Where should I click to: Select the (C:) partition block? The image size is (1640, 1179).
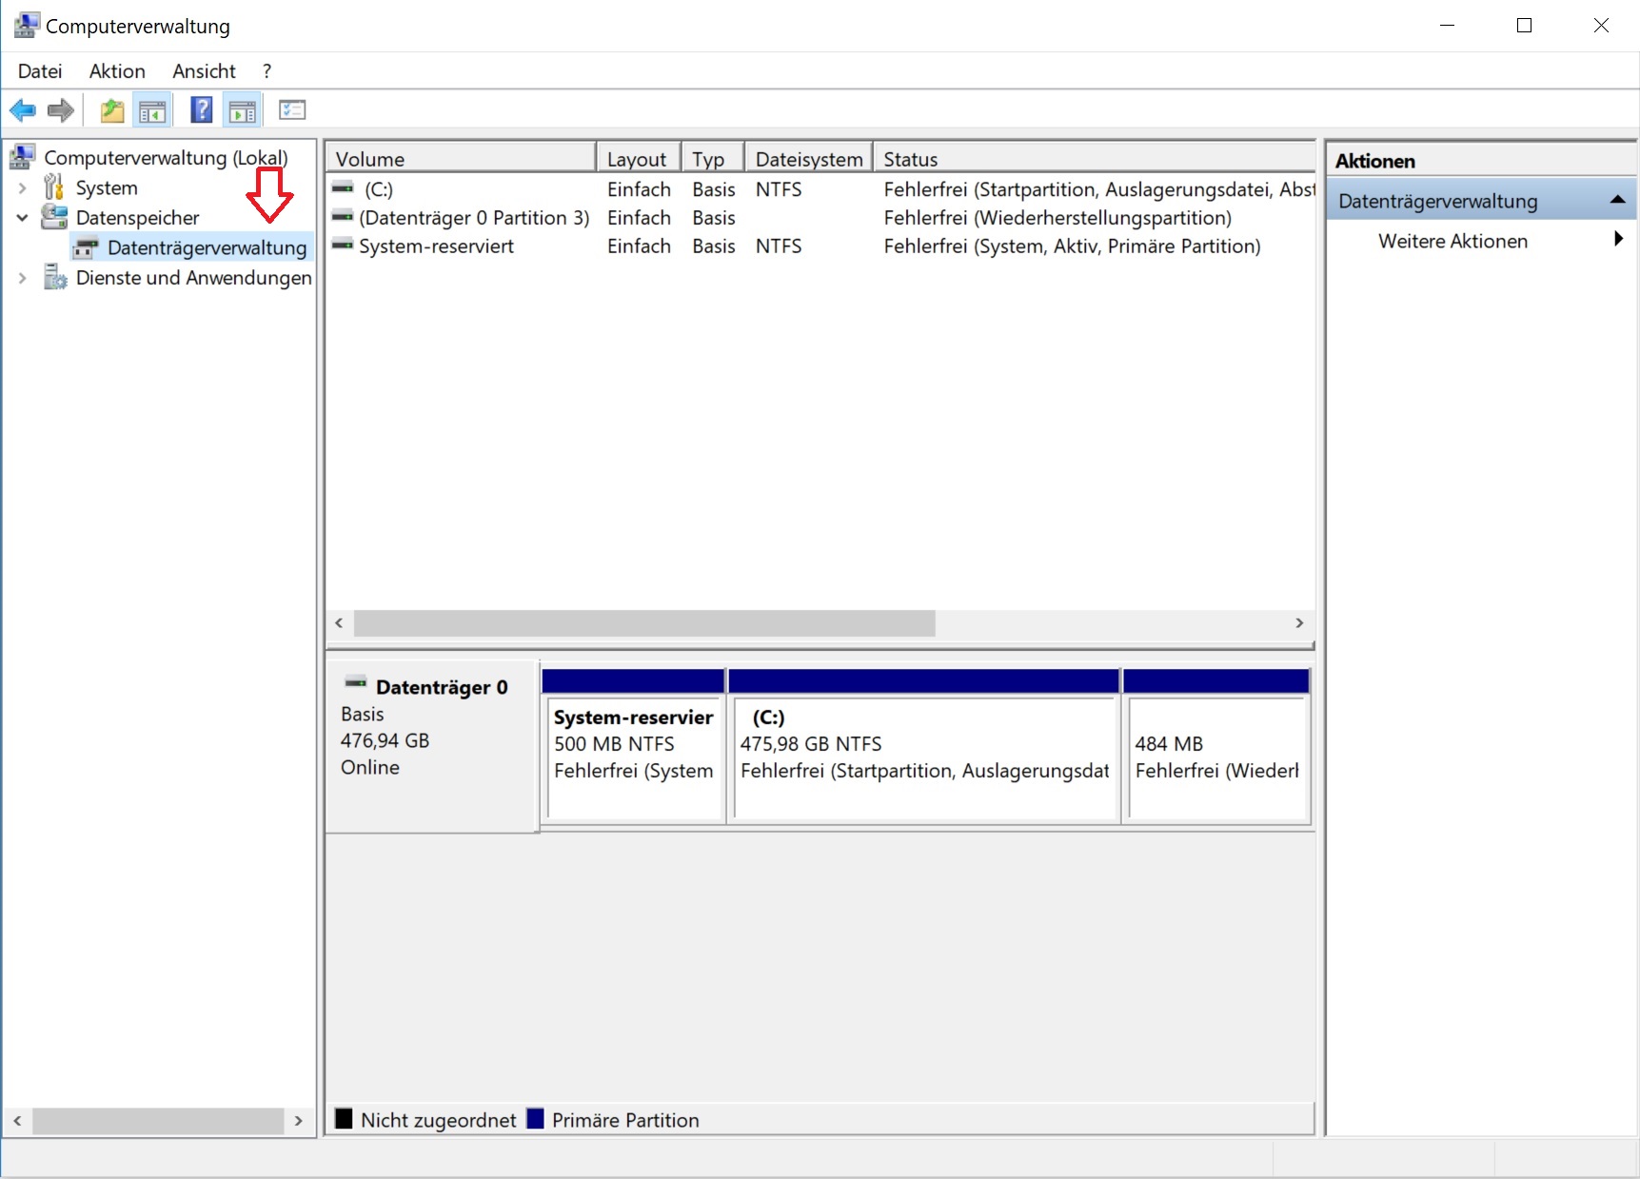pos(923,757)
